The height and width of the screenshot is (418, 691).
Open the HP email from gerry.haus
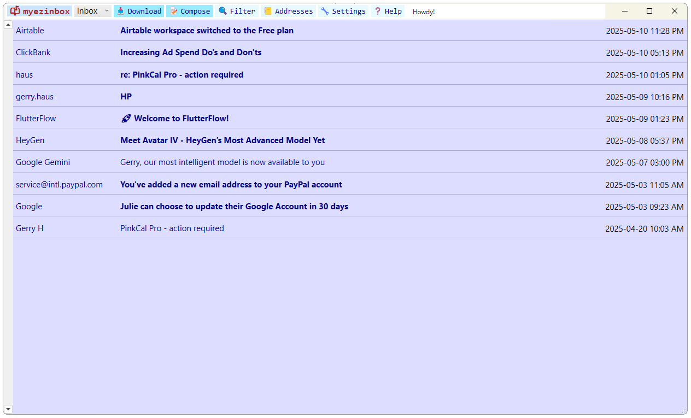pos(126,96)
